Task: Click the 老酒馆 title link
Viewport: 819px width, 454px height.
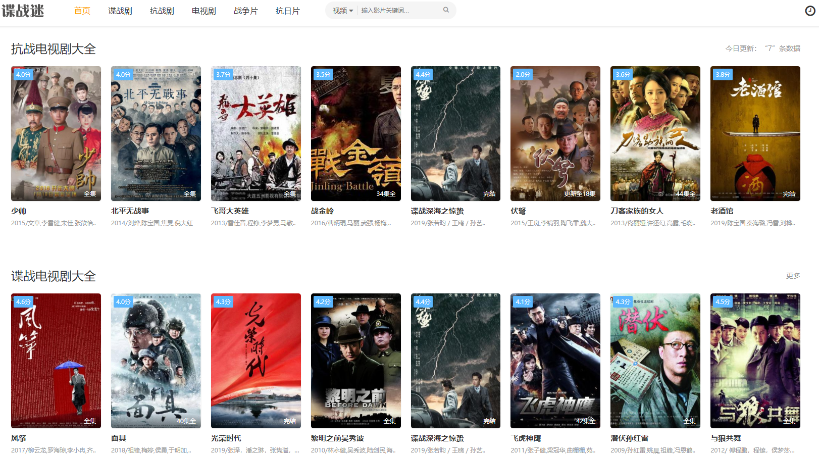Action: point(722,211)
